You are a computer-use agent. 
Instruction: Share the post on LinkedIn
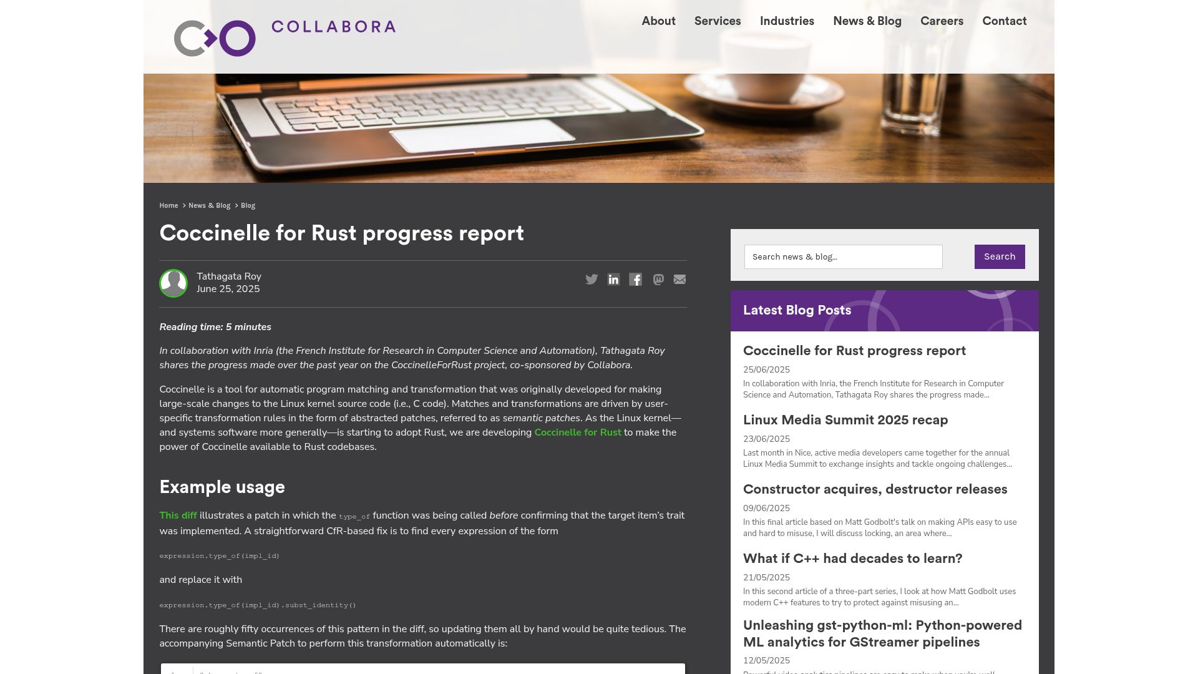(613, 280)
